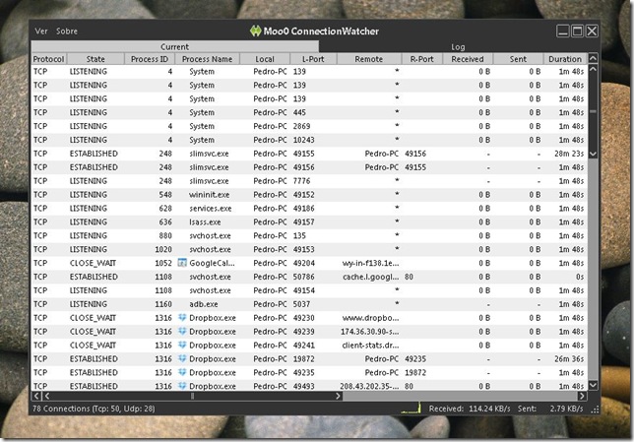The image size is (634, 442).
Task: Click the Dropbox icon on port 19872 row
Action: 182,358
